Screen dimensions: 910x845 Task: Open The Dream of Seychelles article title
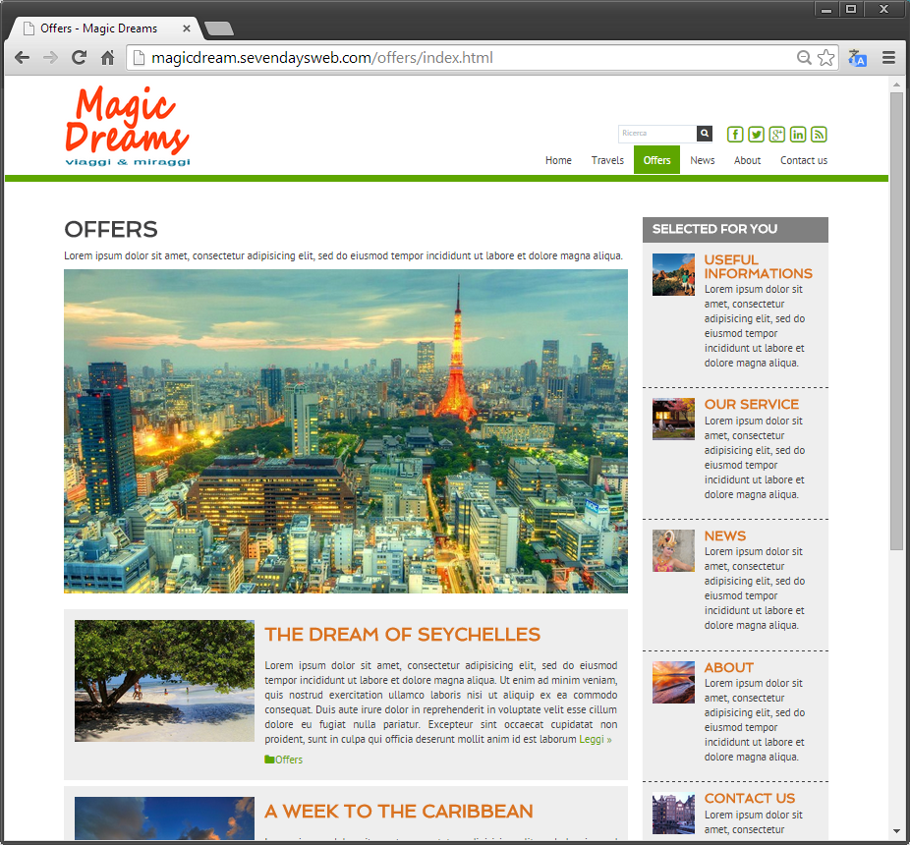[x=402, y=635]
